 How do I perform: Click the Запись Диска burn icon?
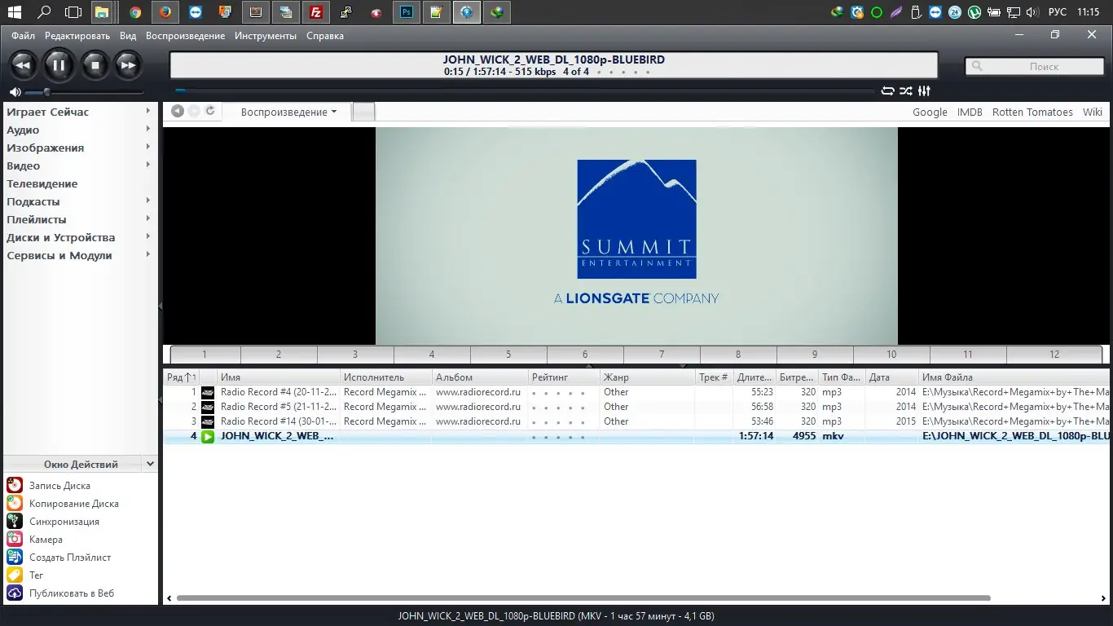point(15,485)
